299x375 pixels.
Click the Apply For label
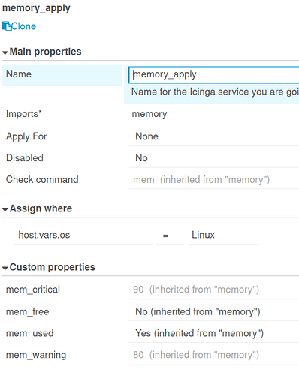coord(26,136)
